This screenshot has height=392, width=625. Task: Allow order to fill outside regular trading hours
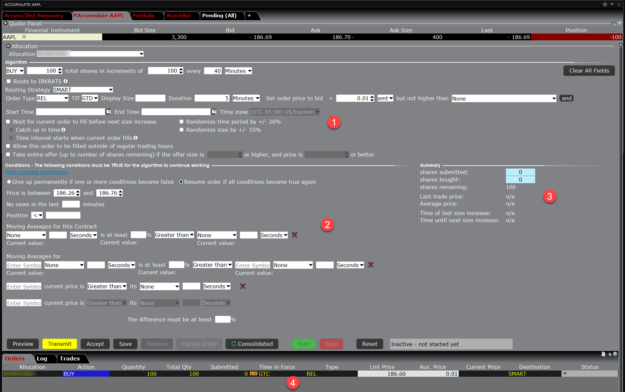coord(8,146)
